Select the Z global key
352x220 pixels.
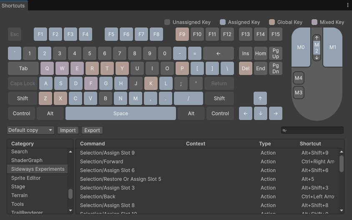tap(45, 98)
